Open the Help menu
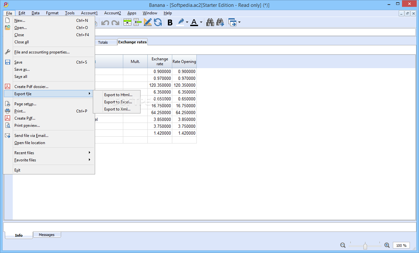Image resolution: width=419 pixels, height=253 pixels. click(168, 13)
